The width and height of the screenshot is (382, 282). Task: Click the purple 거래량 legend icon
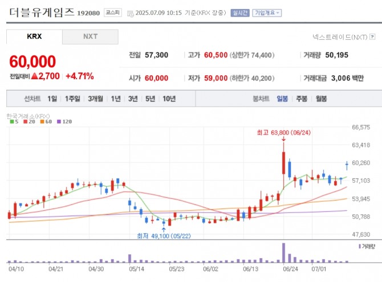pyautogui.click(x=361, y=246)
